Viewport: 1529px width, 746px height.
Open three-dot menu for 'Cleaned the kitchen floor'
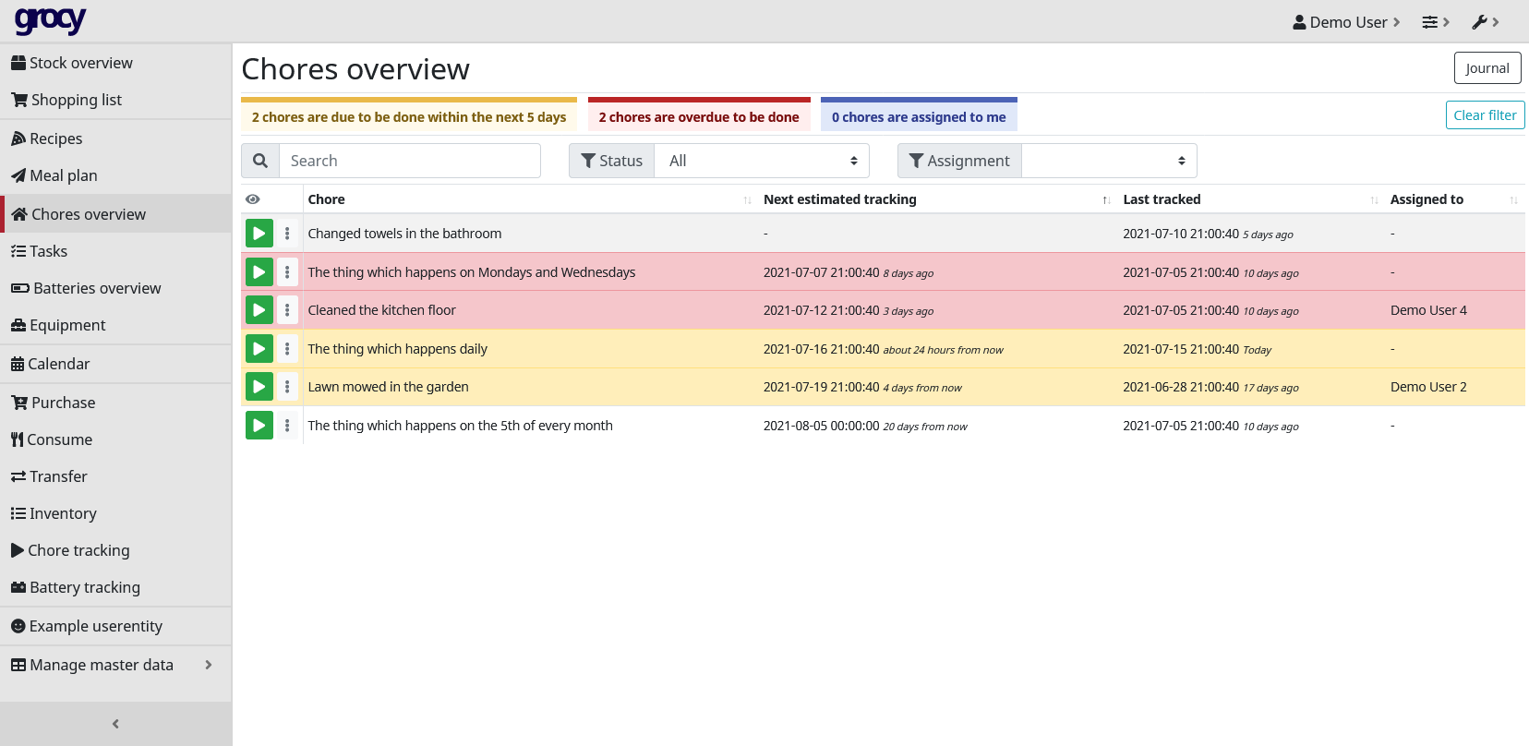287,310
